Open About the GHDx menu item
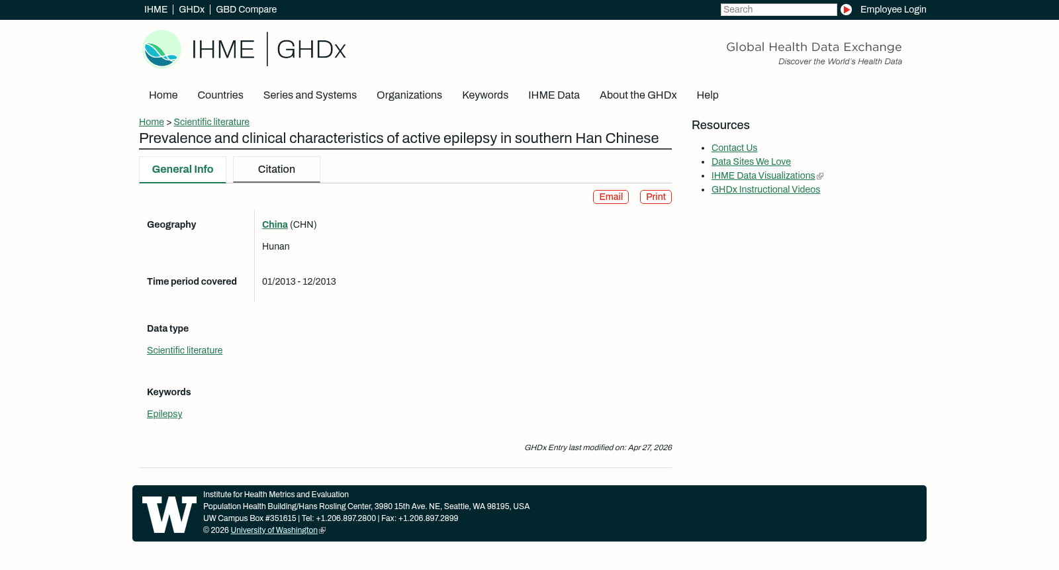Viewport: 1059px width, 570px height. 638,95
